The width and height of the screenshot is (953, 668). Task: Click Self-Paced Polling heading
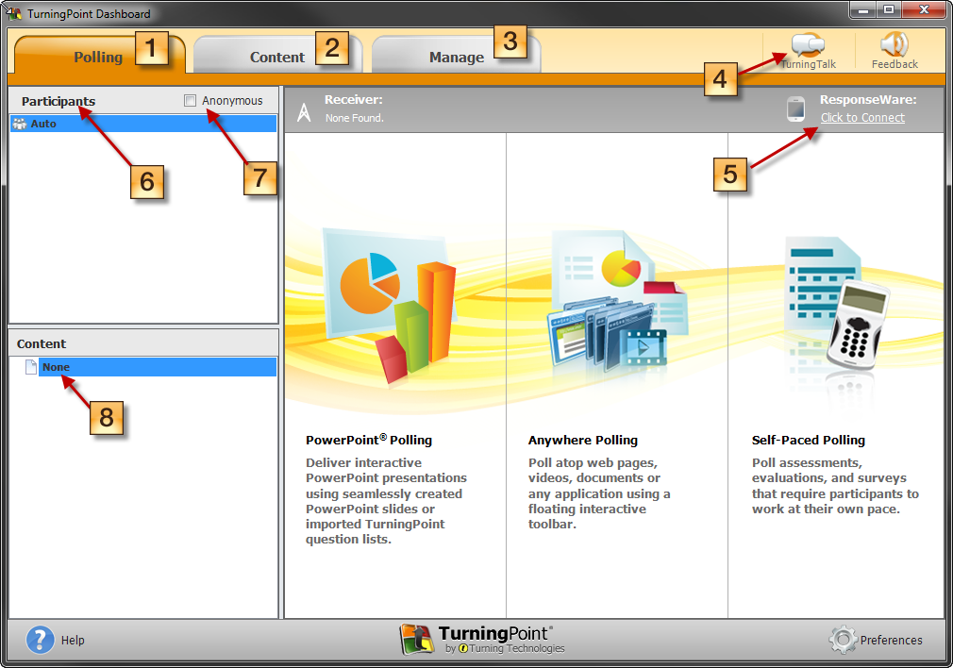(809, 440)
